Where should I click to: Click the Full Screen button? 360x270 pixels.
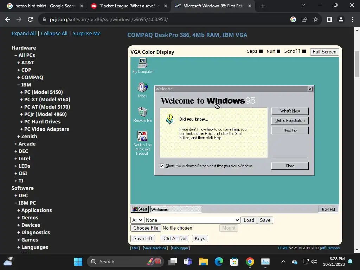tap(324, 52)
